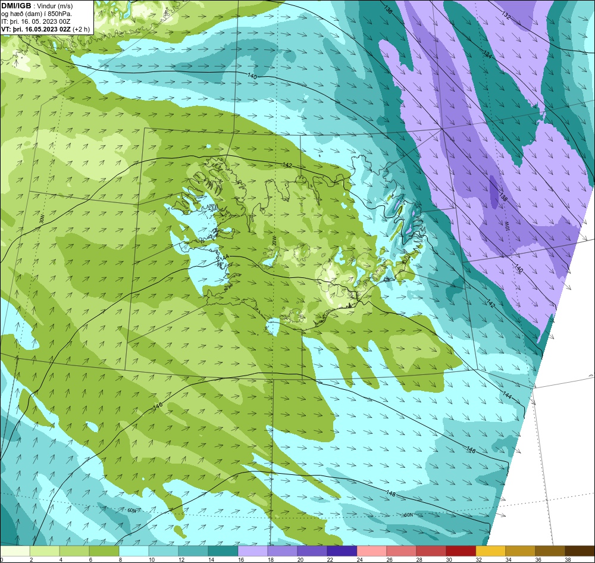Click the "148" contour label
The image size is (595, 563).
[x=391, y=493]
